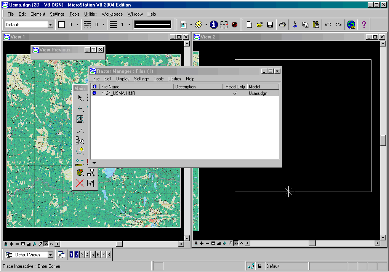
Task: Open the Workspace menu
Action: pos(112,14)
